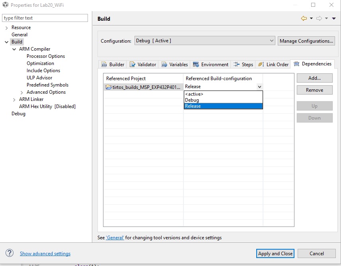Expand the Advanced Options node
341x266 pixels.
click(21, 92)
